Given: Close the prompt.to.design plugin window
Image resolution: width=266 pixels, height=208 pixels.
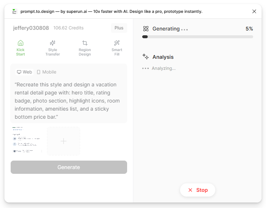Looking at the screenshot, I should click(254, 11).
